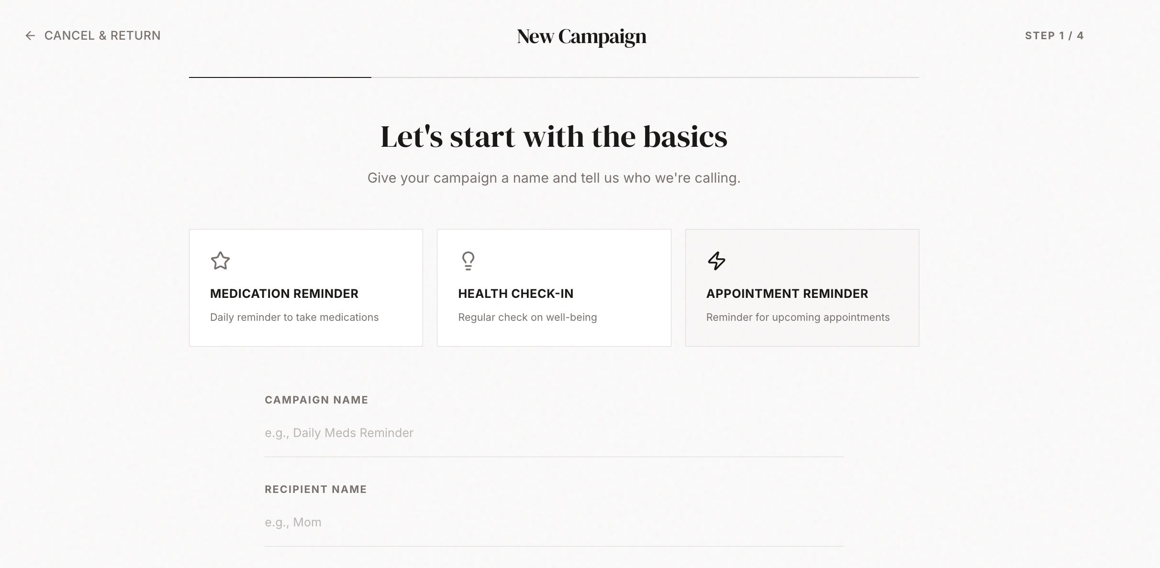Focus the Campaign Name input field
The width and height of the screenshot is (1160, 568).
[x=554, y=433]
